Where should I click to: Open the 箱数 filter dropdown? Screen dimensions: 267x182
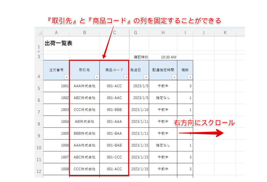tap(190, 77)
